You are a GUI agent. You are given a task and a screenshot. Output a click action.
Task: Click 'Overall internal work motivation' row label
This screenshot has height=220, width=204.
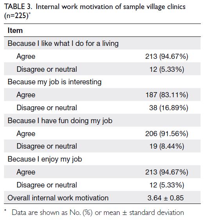58,198
